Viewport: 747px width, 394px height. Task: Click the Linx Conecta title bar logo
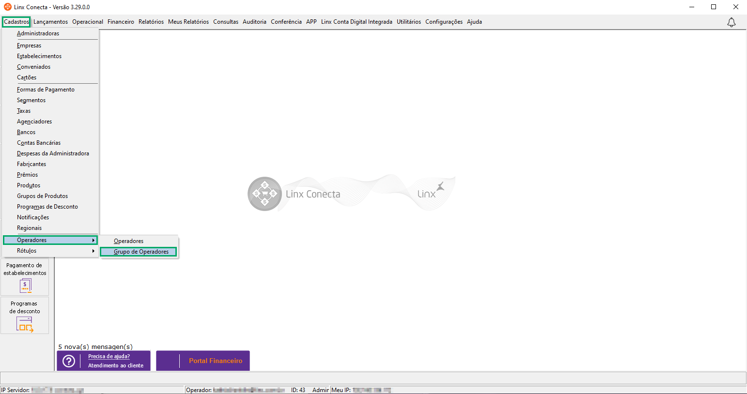7,7
